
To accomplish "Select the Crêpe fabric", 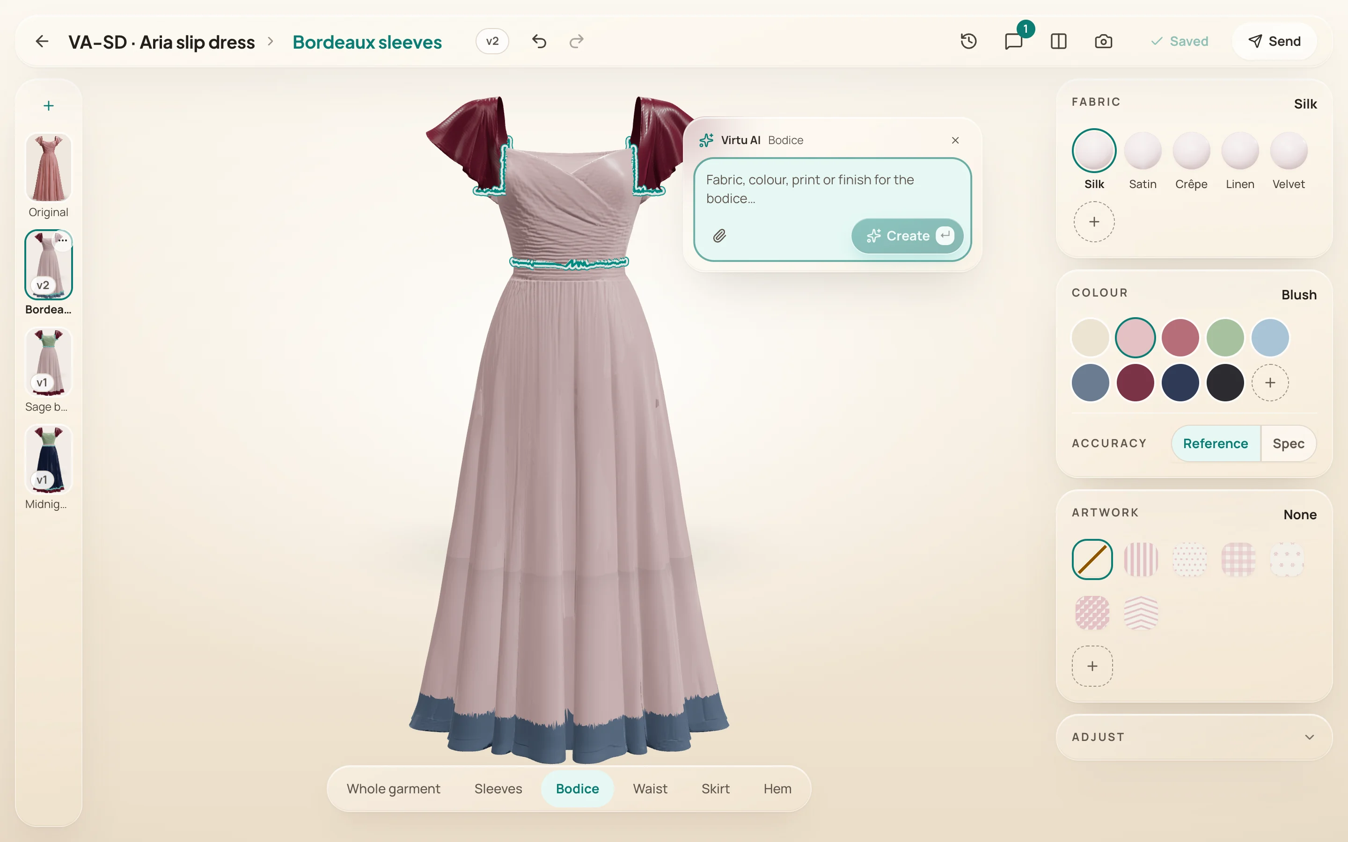I will click(1191, 160).
